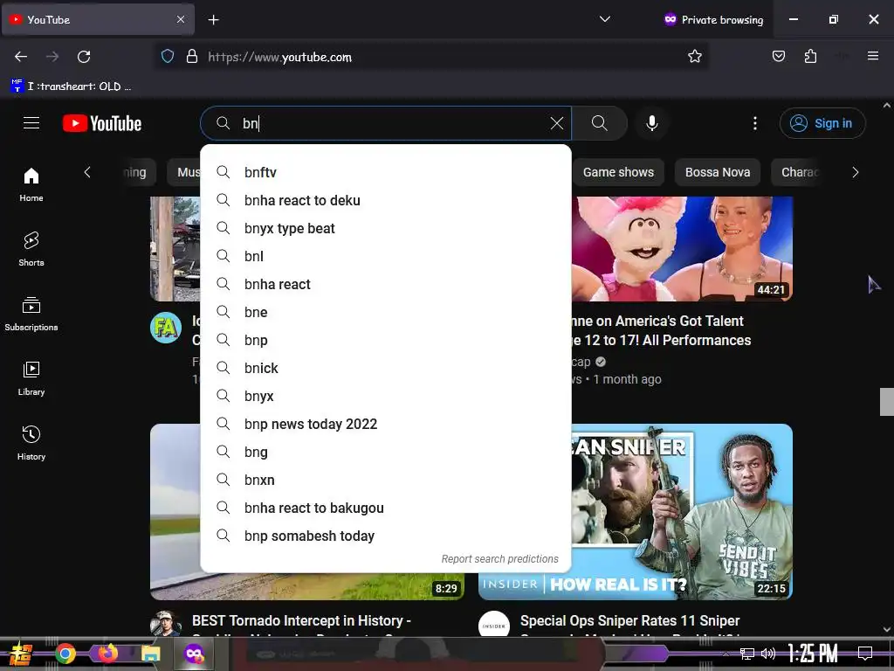Reload the page with the refresh icon

84,57
